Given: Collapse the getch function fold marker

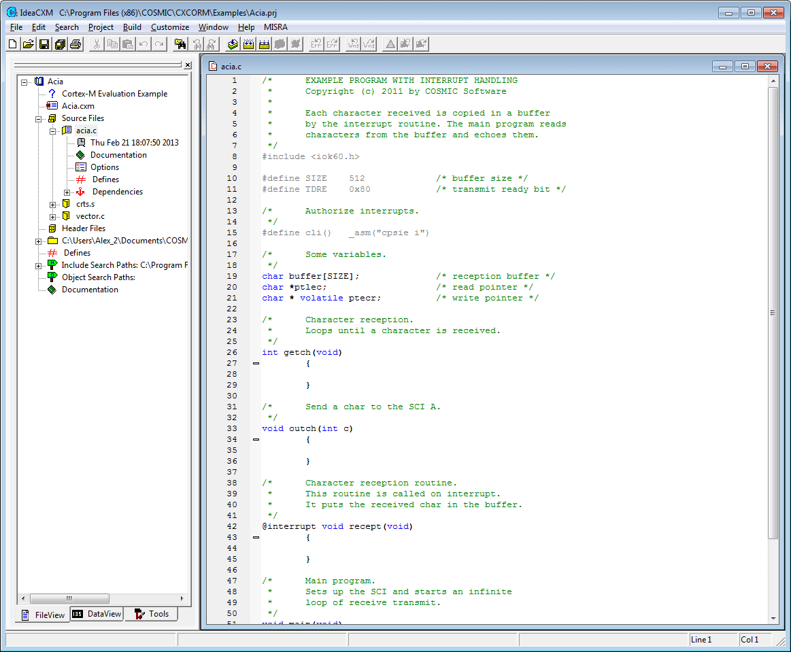Looking at the screenshot, I should coord(256,363).
